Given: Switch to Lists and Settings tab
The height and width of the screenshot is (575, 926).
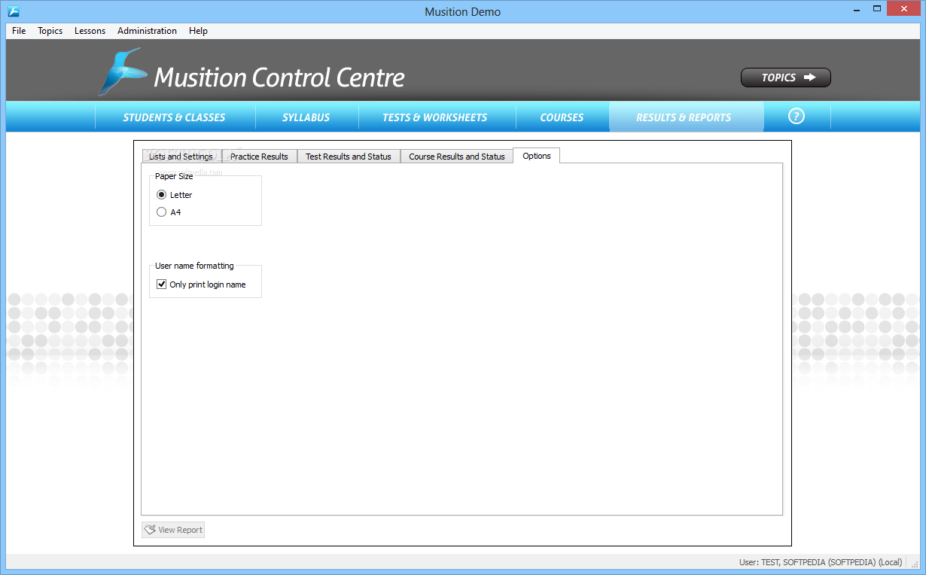Looking at the screenshot, I should click(181, 157).
